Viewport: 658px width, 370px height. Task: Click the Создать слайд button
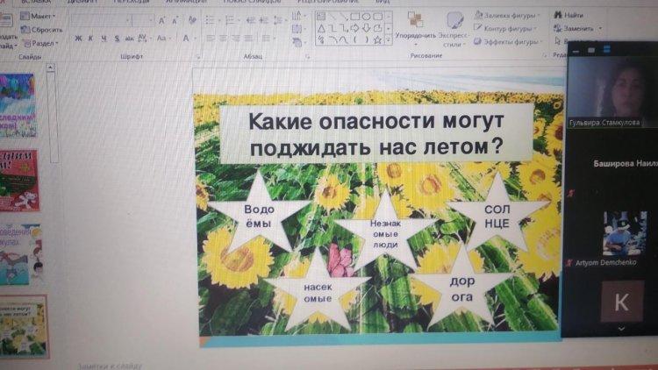tap(7, 29)
